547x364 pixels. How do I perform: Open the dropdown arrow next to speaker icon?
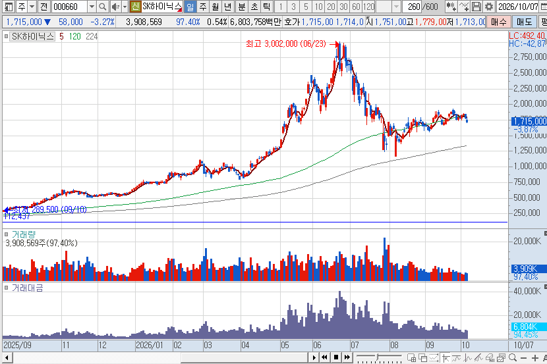(x=125, y=7)
